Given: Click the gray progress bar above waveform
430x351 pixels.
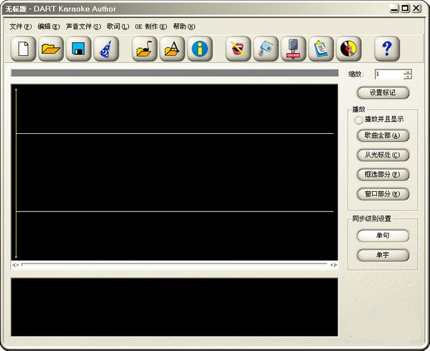Looking at the screenshot, I should tap(174, 73).
